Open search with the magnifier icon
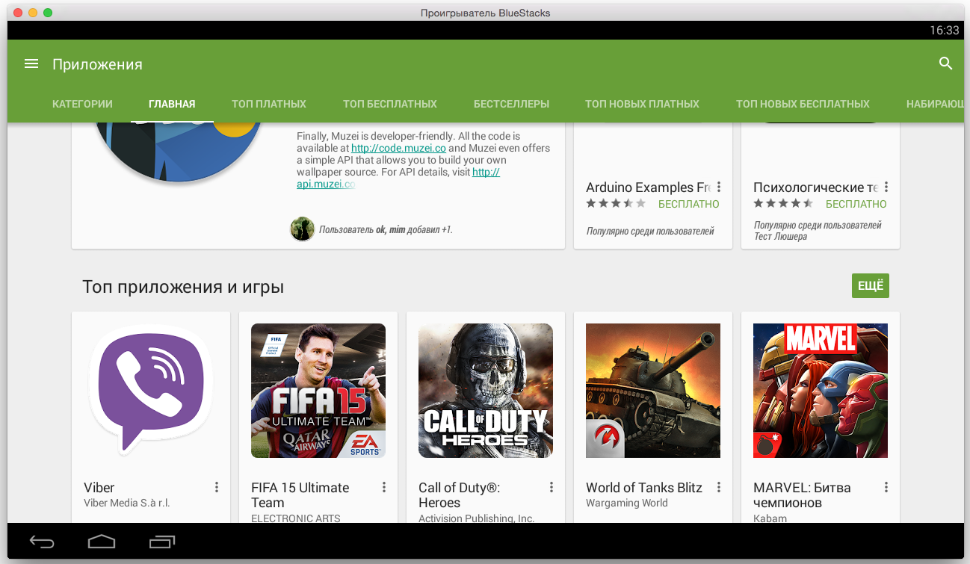 coord(945,63)
